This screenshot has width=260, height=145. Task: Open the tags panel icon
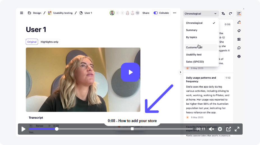click(239, 31)
